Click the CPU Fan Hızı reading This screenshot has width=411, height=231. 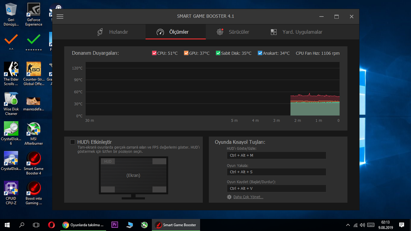click(x=318, y=53)
